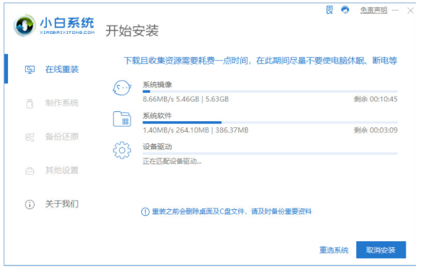Viewport: 429px width, 275px height.
Task: Open the log document icon in title bar
Action: (329, 10)
